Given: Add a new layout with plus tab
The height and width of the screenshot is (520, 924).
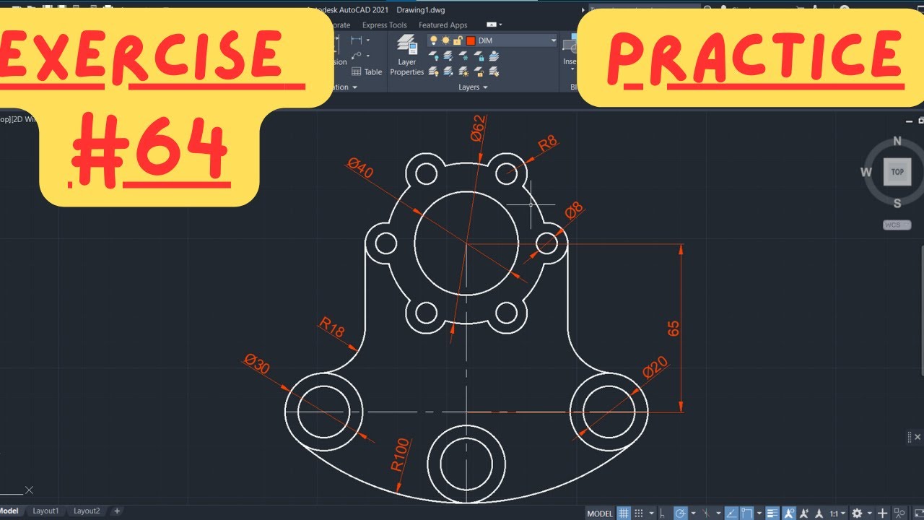Looking at the screenshot, I should coord(117,511).
